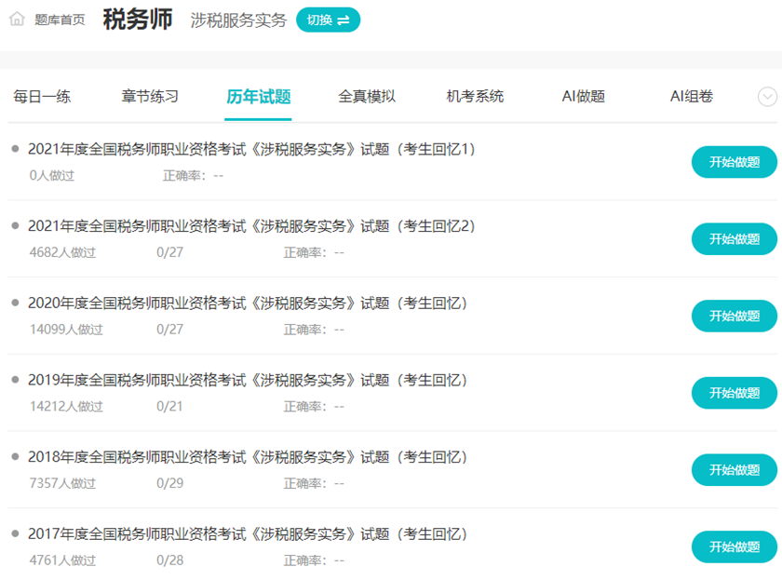
Task: Switch to the 全真模拟 tab
Action: click(x=367, y=96)
